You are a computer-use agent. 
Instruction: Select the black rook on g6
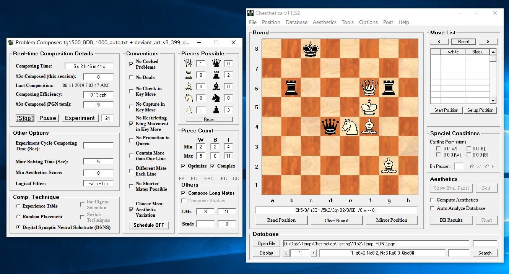tap(389, 87)
